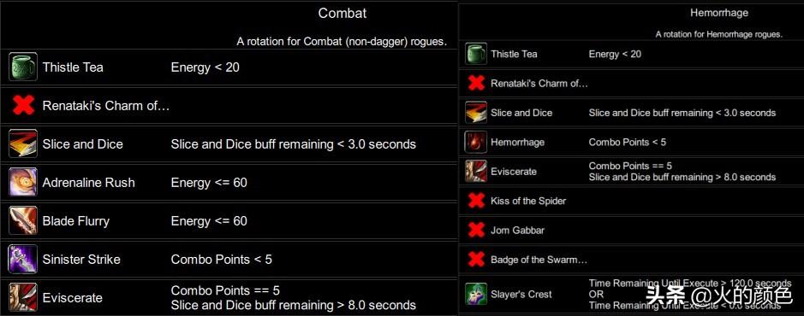Click the Slice and Dice label in Hemorrhage panel
804x316 pixels.
(x=521, y=113)
